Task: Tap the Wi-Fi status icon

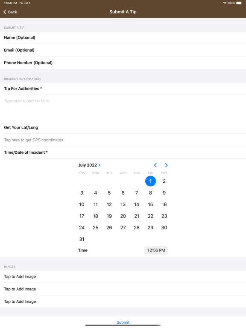Action: tap(225, 3)
